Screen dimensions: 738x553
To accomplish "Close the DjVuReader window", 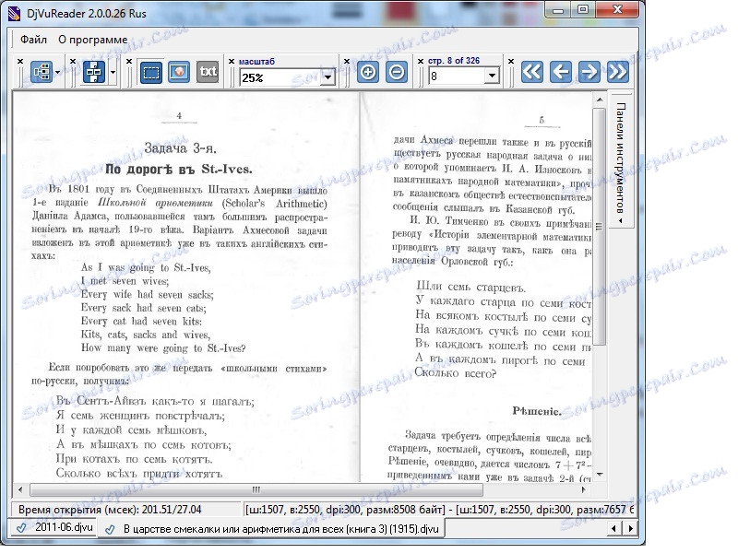I will tap(617, 10).
